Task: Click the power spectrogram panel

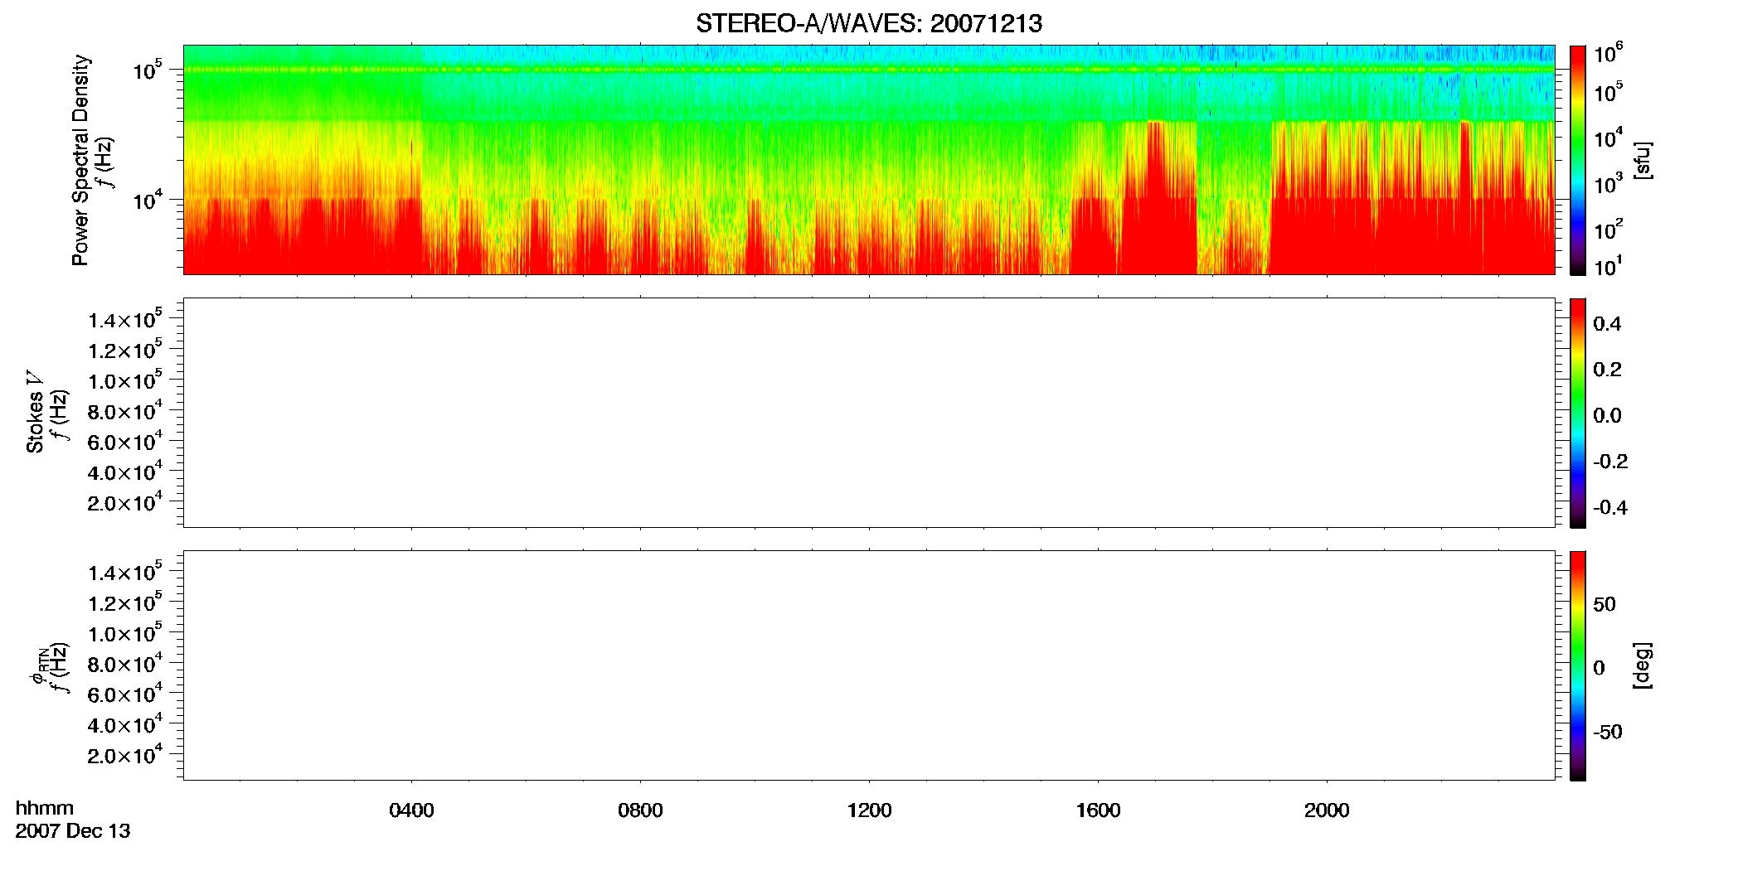Action: tap(869, 160)
